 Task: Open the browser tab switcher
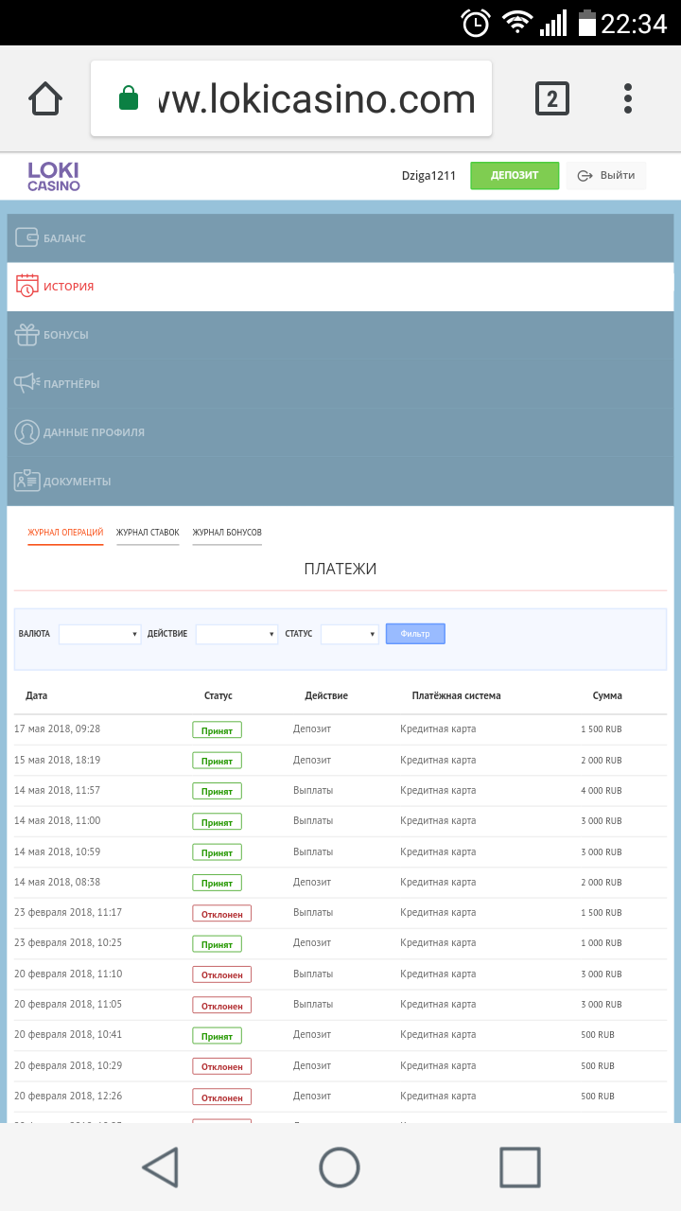coord(552,98)
